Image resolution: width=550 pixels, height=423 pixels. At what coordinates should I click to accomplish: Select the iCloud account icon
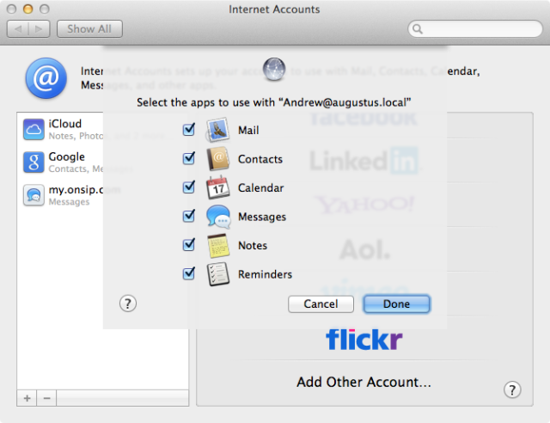[x=34, y=129]
